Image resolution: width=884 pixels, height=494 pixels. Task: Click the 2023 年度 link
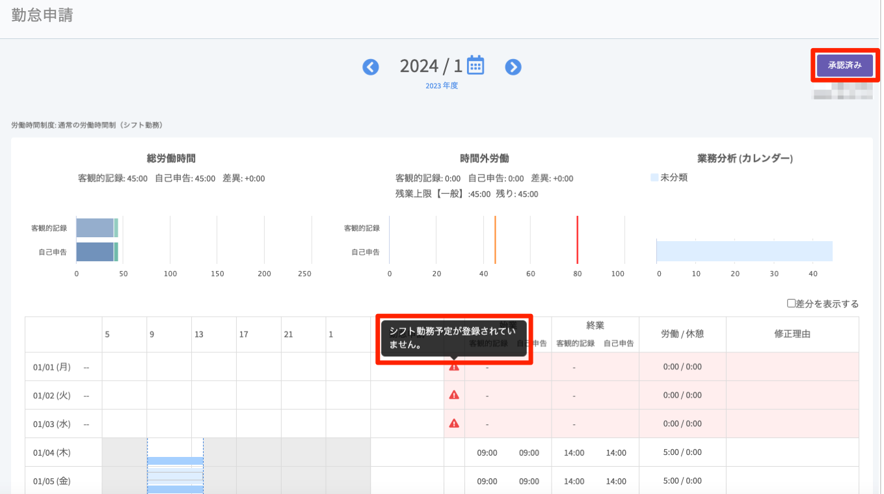[442, 85]
